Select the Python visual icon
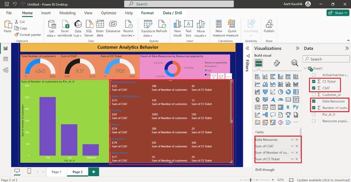Viewport: 351px width, 182px height. (x=296, y=107)
